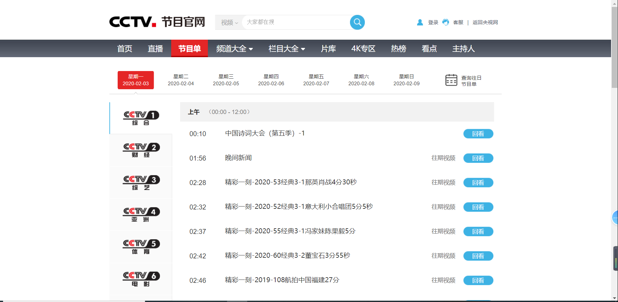The width and height of the screenshot is (618, 302).
Task: Click 回看 for 晚间新闻
Action: [x=478, y=158]
